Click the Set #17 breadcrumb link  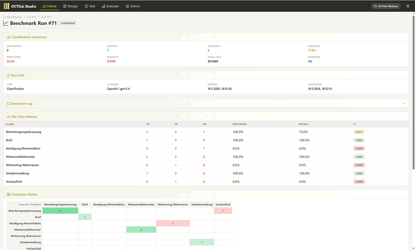(x=32, y=17)
